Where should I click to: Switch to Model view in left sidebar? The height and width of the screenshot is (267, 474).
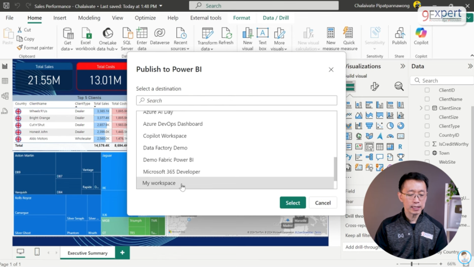pos(5,96)
